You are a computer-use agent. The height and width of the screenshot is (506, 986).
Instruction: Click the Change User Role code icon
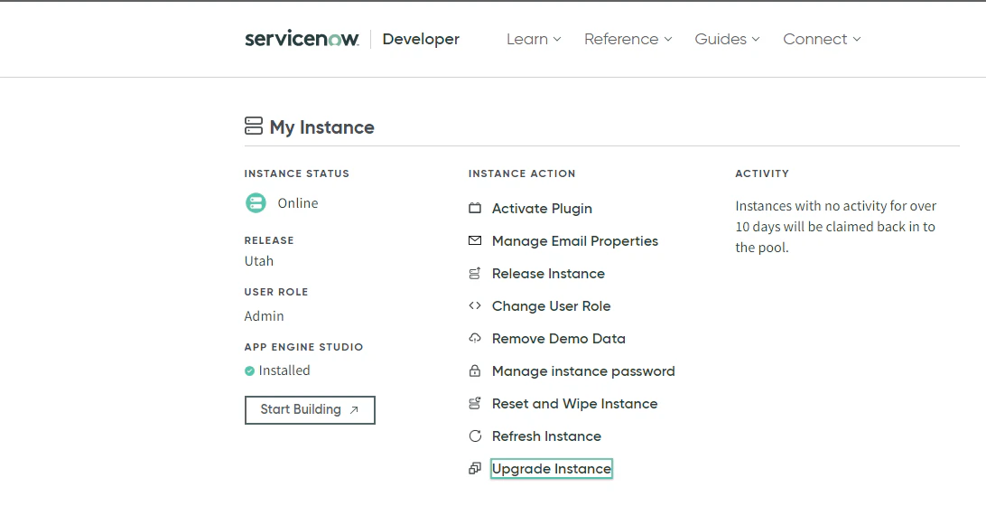click(475, 306)
